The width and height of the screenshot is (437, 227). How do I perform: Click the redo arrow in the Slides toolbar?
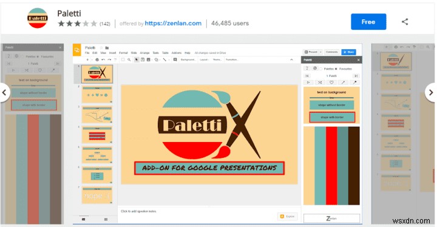[x=109, y=59]
